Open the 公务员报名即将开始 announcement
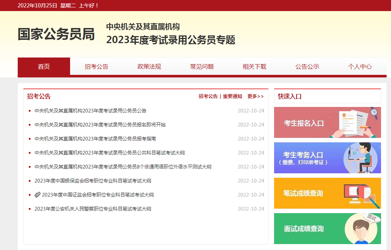Viewport: 391px width, 250px height. pos(100,125)
